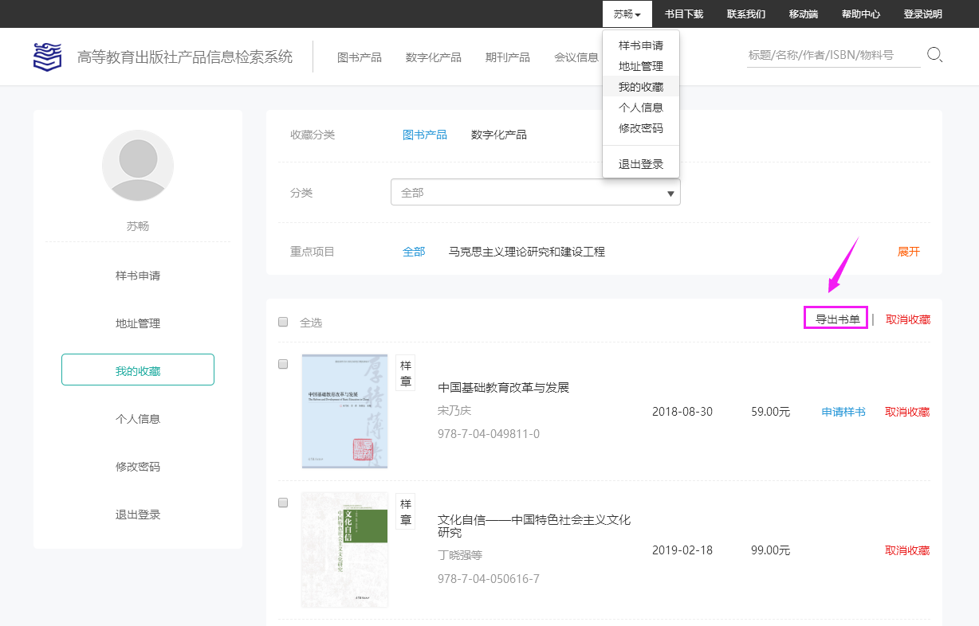979x626 pixels.
Task: Open 书目下载 in top bar
Action: 684,14
